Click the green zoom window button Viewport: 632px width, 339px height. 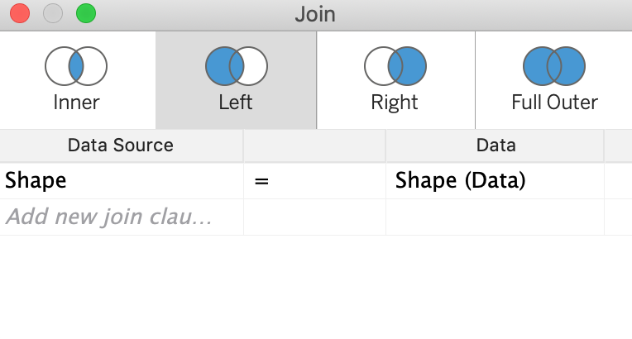[86, 14]
